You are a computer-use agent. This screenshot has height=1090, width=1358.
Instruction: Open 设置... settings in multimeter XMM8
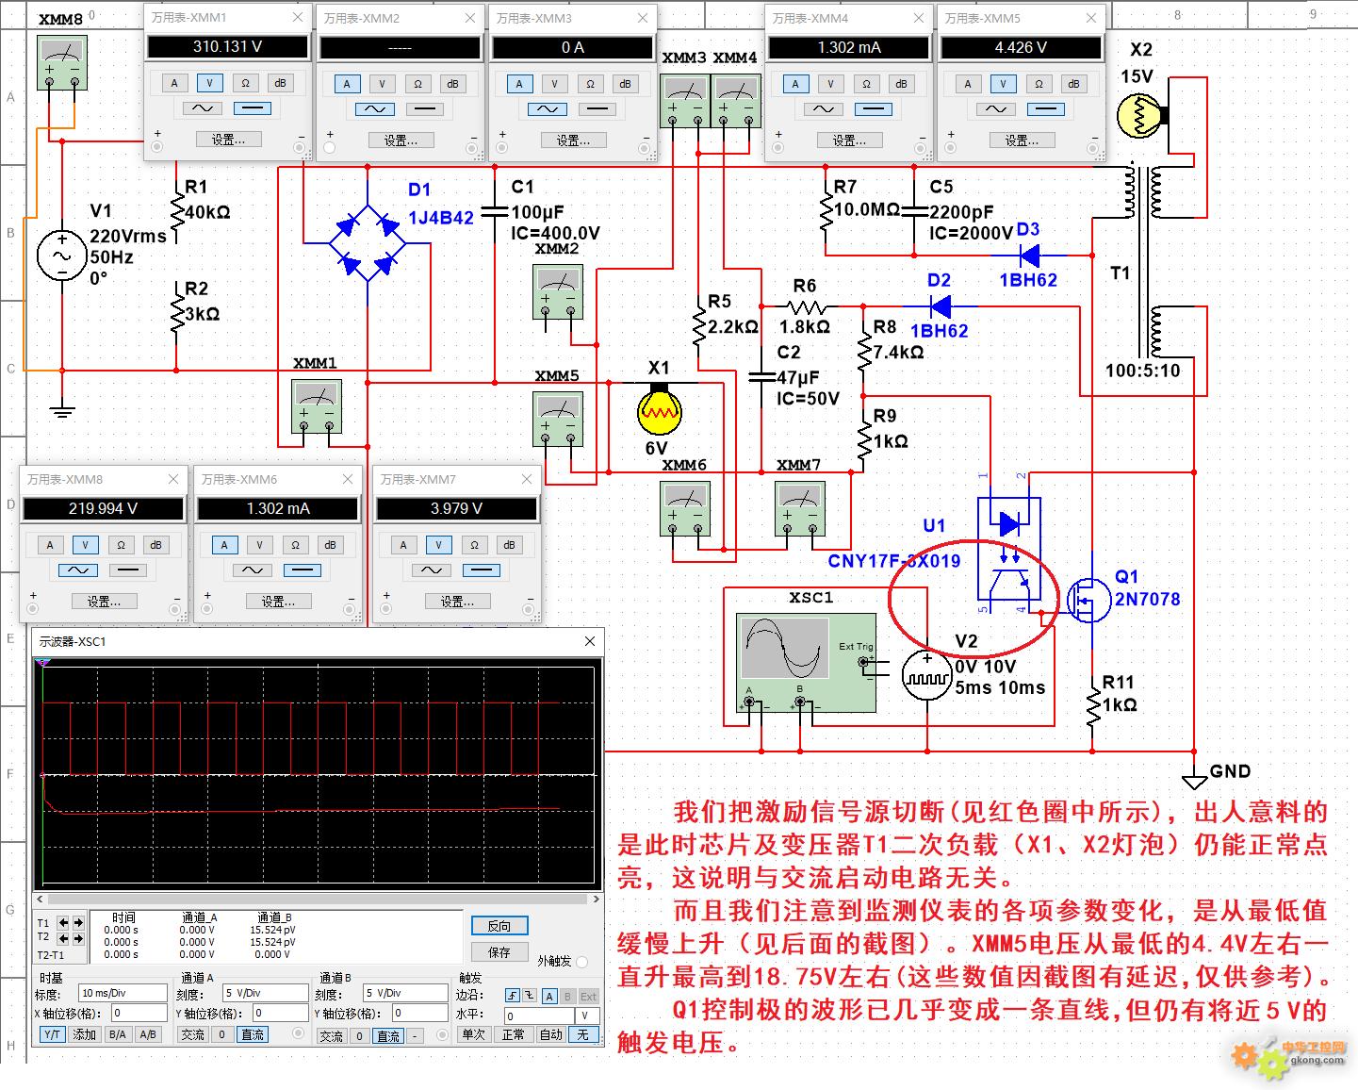pyautogui.click(x=104, y=602)
